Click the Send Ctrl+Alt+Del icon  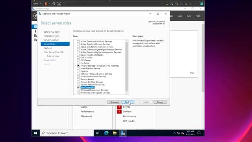[54, 4]
